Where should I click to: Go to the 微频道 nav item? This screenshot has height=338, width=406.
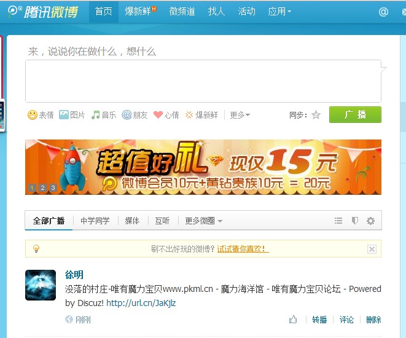click(182, 12)
